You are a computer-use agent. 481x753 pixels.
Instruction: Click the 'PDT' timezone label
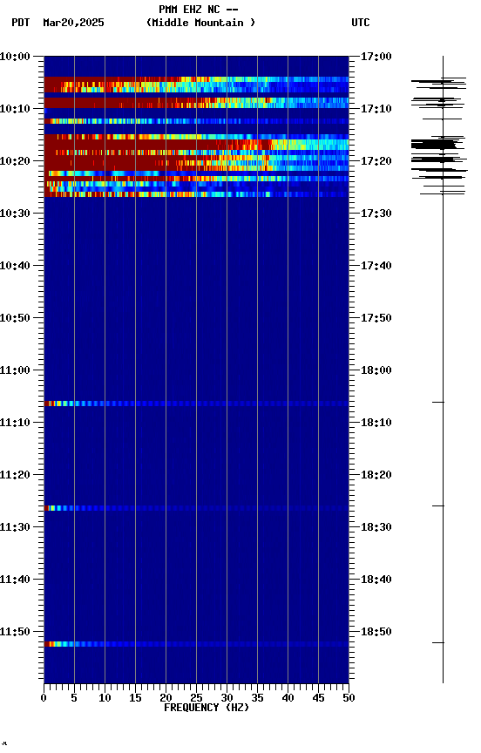point(21,23)
